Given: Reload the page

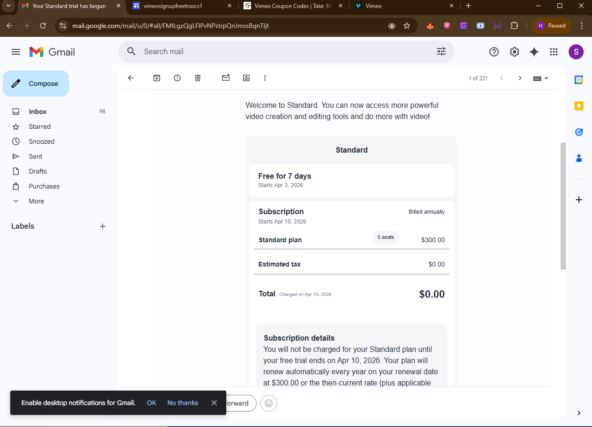Looking at the screenshot, I should [43, 26].
